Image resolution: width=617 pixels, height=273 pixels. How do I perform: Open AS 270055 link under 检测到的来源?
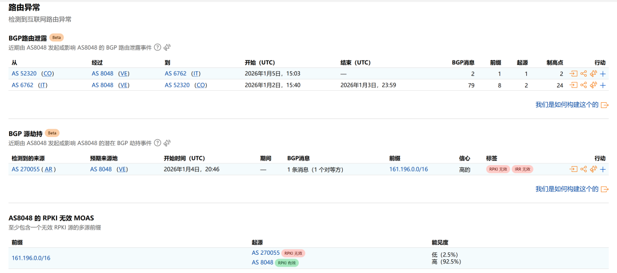click(26, 169)
